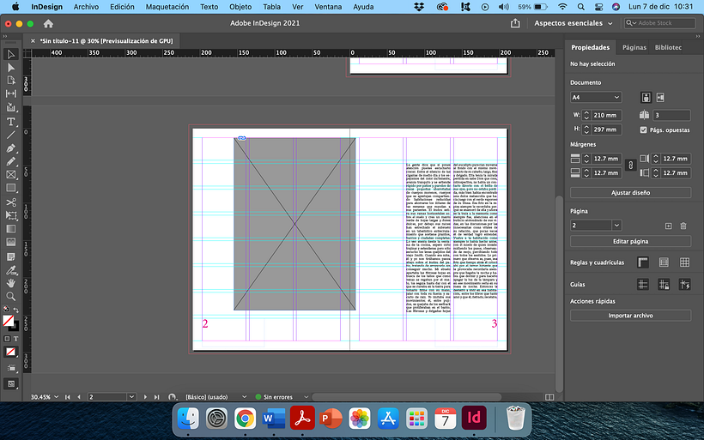Select the Rectangle tool

coord(11,188)
